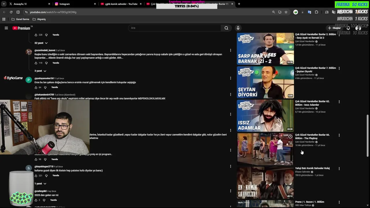The image size is (370, 208).
Task: Like the comment by @hayaldogan3718
Action: click(36, 176)
